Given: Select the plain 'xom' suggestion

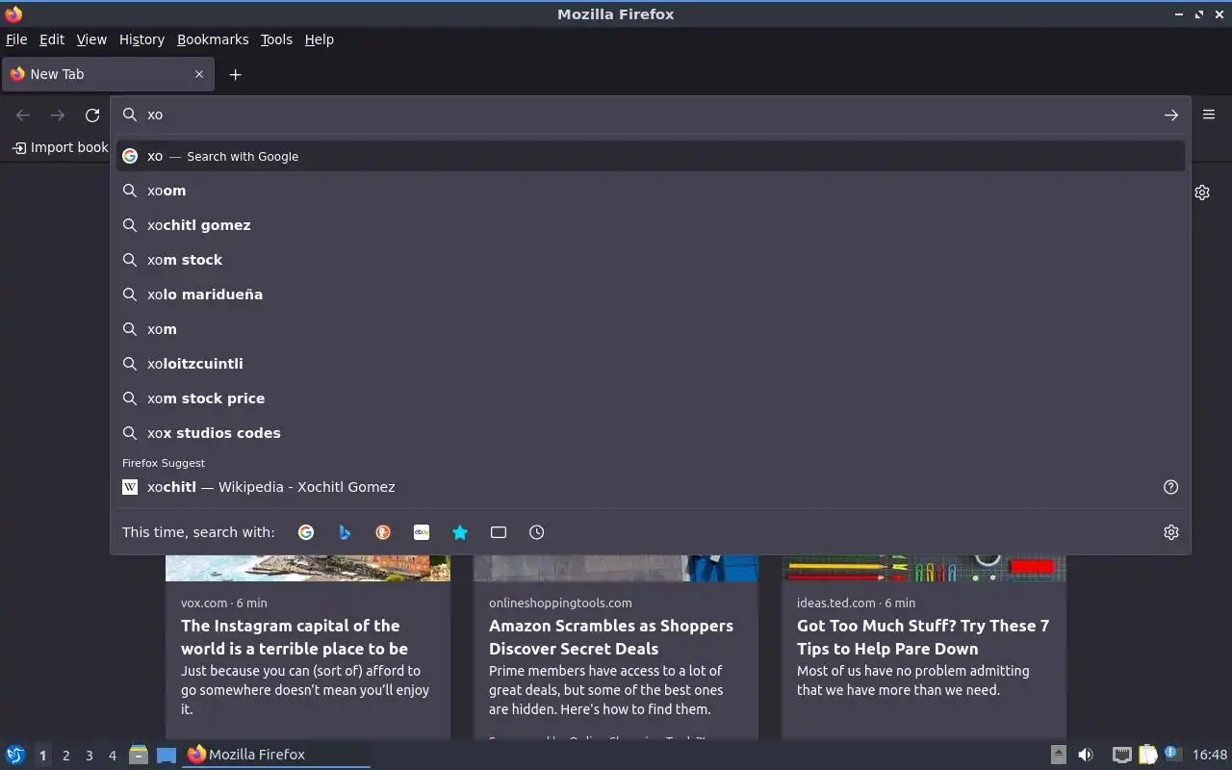Looking at the screenshot, I should point(651,329).
